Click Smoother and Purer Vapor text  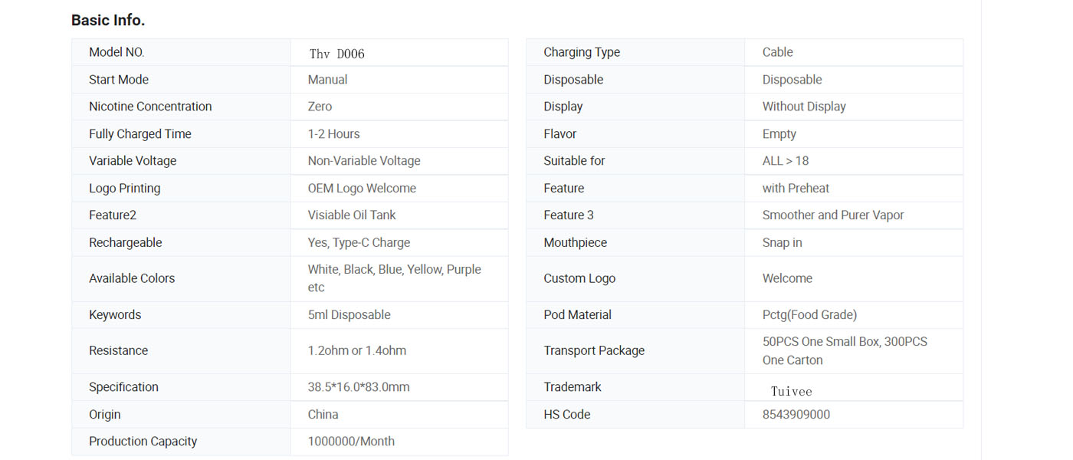coord(833,215)
